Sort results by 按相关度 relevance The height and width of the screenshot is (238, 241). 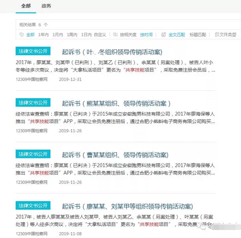(128, 35)
